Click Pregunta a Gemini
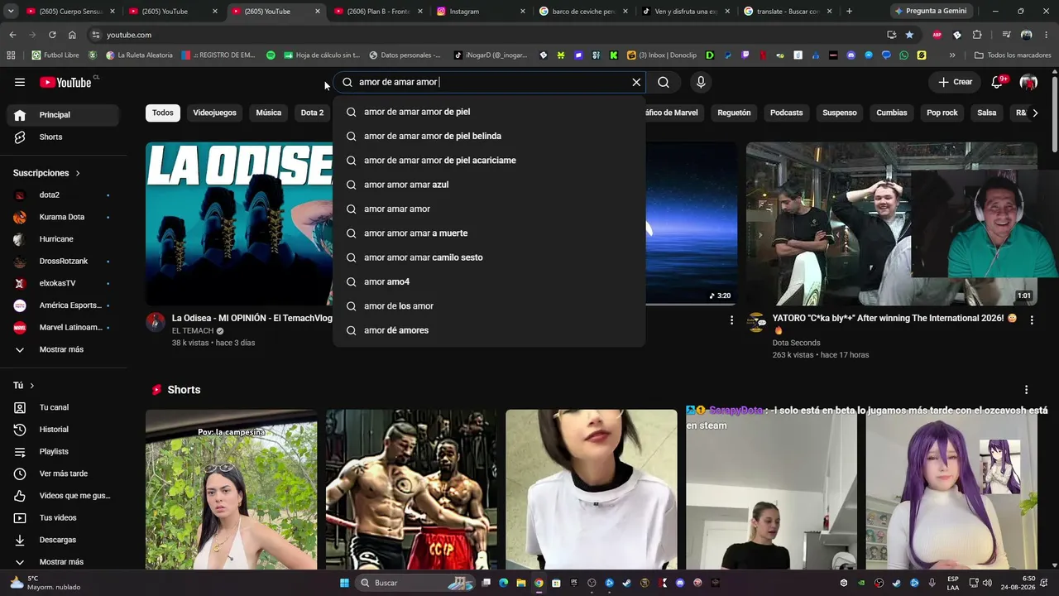Image resolution: width=1059 pixels, height=596 pixels. [929, 12]
